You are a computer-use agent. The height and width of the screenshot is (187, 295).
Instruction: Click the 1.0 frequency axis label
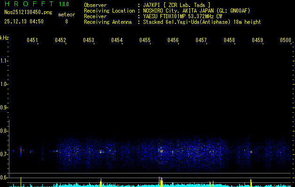[4, 84]
